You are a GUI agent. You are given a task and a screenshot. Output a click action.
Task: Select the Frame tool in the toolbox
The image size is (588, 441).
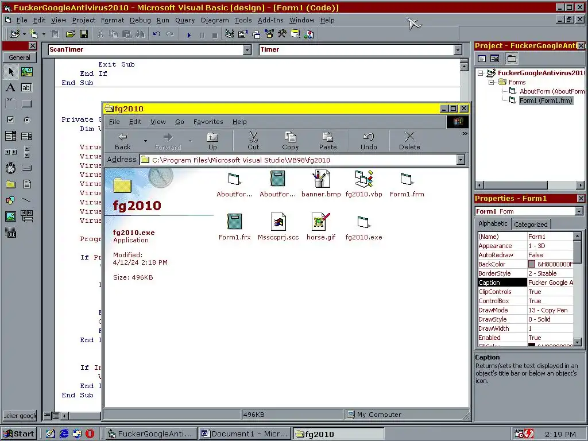point(11,104)
